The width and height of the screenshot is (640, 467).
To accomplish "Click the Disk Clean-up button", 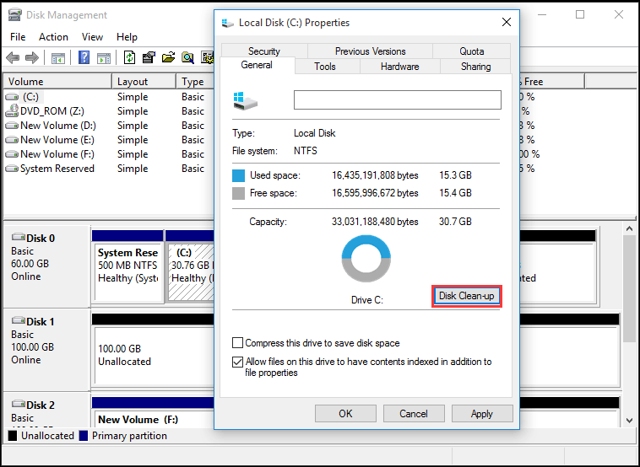I will click(x=467, y=296).
